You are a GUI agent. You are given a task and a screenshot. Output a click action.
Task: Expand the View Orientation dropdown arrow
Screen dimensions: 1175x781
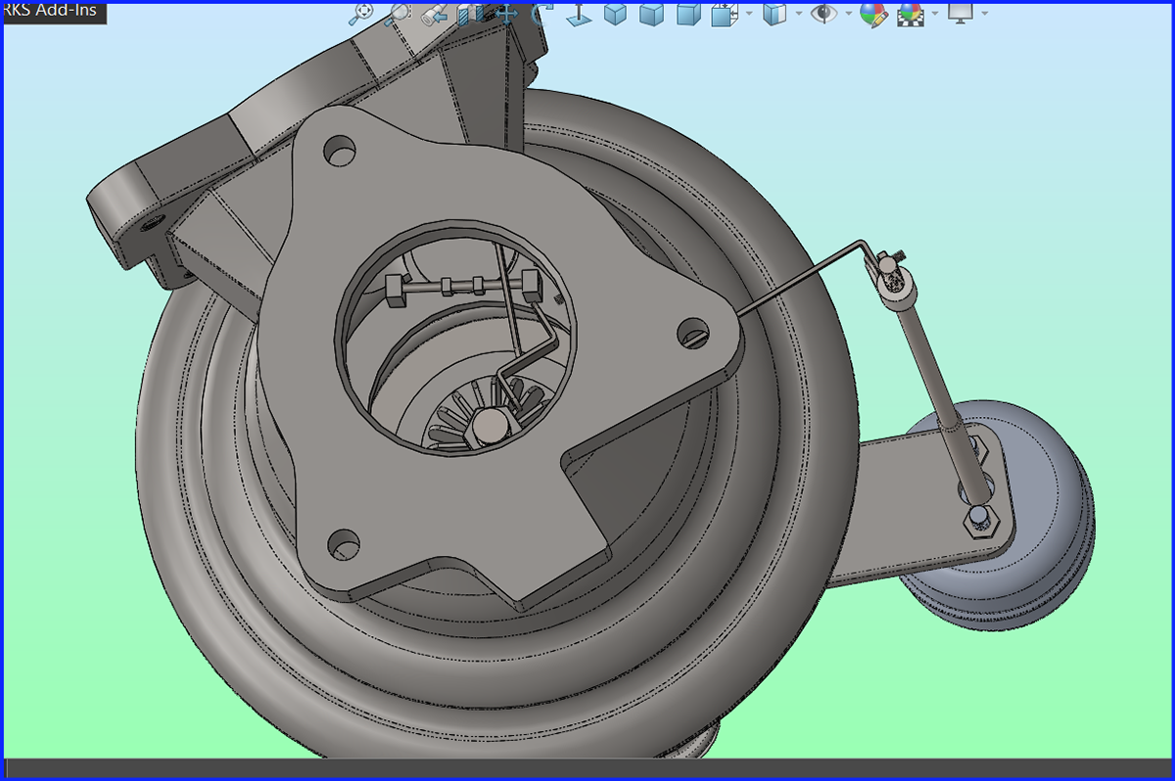pyautogui.click(x=749, y=14)
